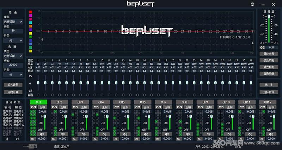The height and width of the screenshot is (150, 282).
Task: Click the 选择音源 select source button
Action: [x=269, y=92]
